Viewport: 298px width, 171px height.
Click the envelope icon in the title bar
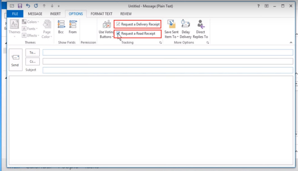(x=12, y=6)
